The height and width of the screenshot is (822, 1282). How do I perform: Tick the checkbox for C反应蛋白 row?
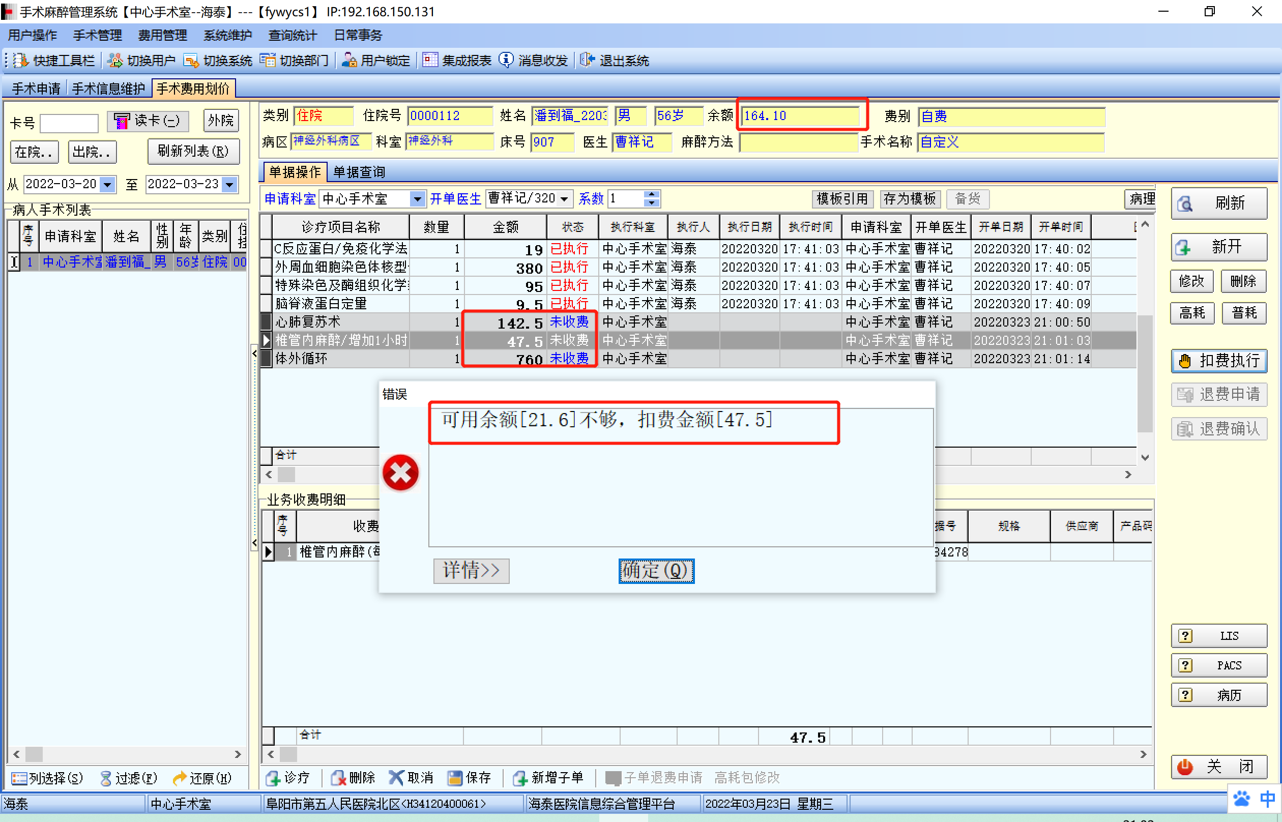266,249
